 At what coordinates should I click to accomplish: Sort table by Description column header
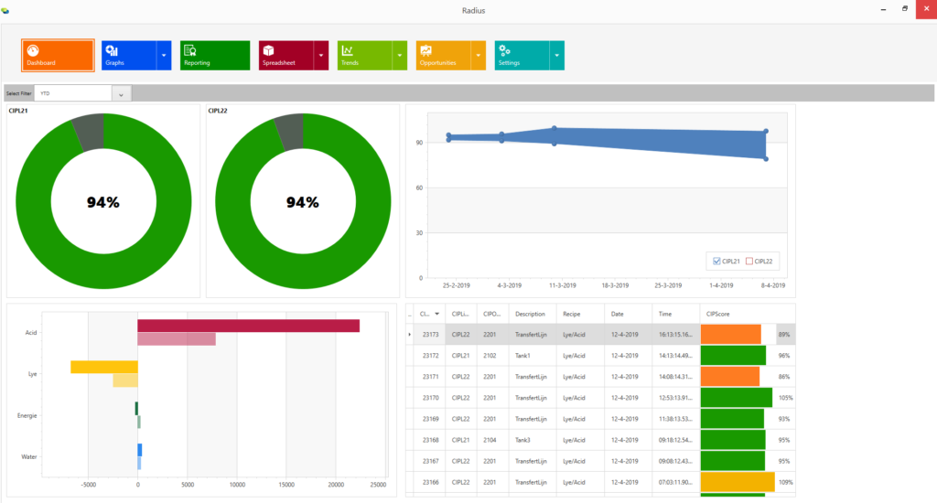point(530,314)
